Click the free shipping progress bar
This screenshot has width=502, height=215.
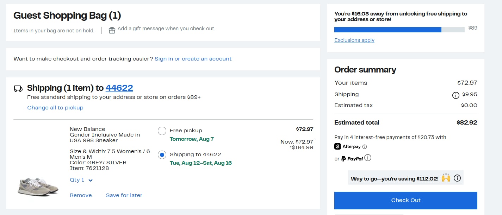[399, 30]
